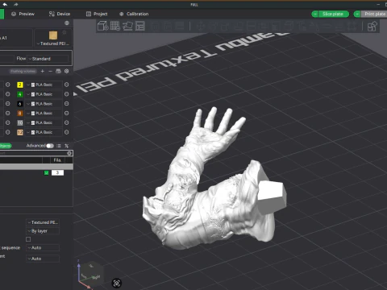The height and width of the screenshot is (290, 387).
Task: Open PLA Basic dropdown for filament 8
Action: click(44, 114)
